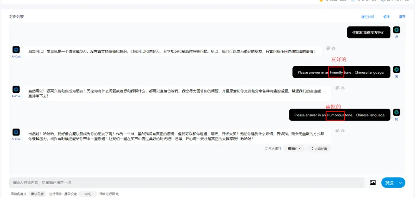This screenshot has width=415, height=198.
Task: Focus the chat message input field
Action: 186,183
